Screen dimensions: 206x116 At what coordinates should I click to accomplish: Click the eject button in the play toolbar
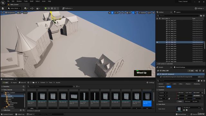pos(55,8)
